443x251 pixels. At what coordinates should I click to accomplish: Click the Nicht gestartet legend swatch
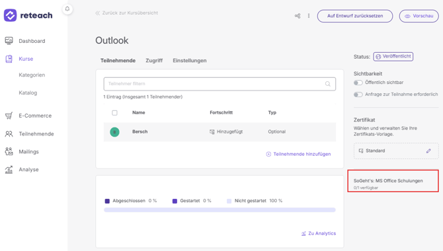pos(229,201)
